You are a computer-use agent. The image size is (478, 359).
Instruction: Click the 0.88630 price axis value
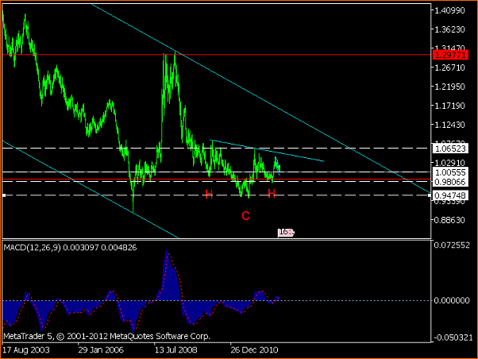[x=449, y=220]
